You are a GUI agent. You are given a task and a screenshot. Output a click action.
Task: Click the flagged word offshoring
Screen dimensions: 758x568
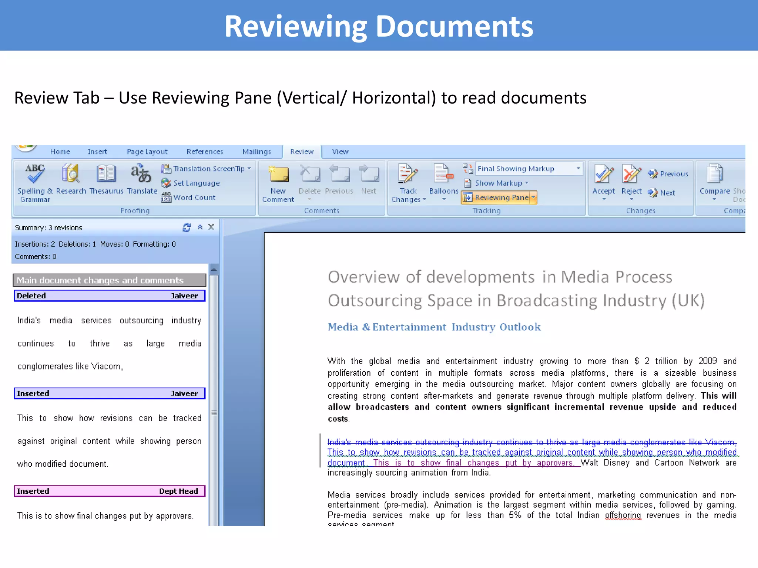tap(623, 515)
